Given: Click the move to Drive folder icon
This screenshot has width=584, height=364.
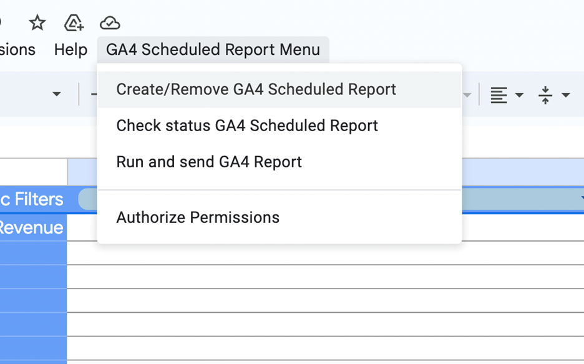Looking at the screenshot, I should coord(74,23).
